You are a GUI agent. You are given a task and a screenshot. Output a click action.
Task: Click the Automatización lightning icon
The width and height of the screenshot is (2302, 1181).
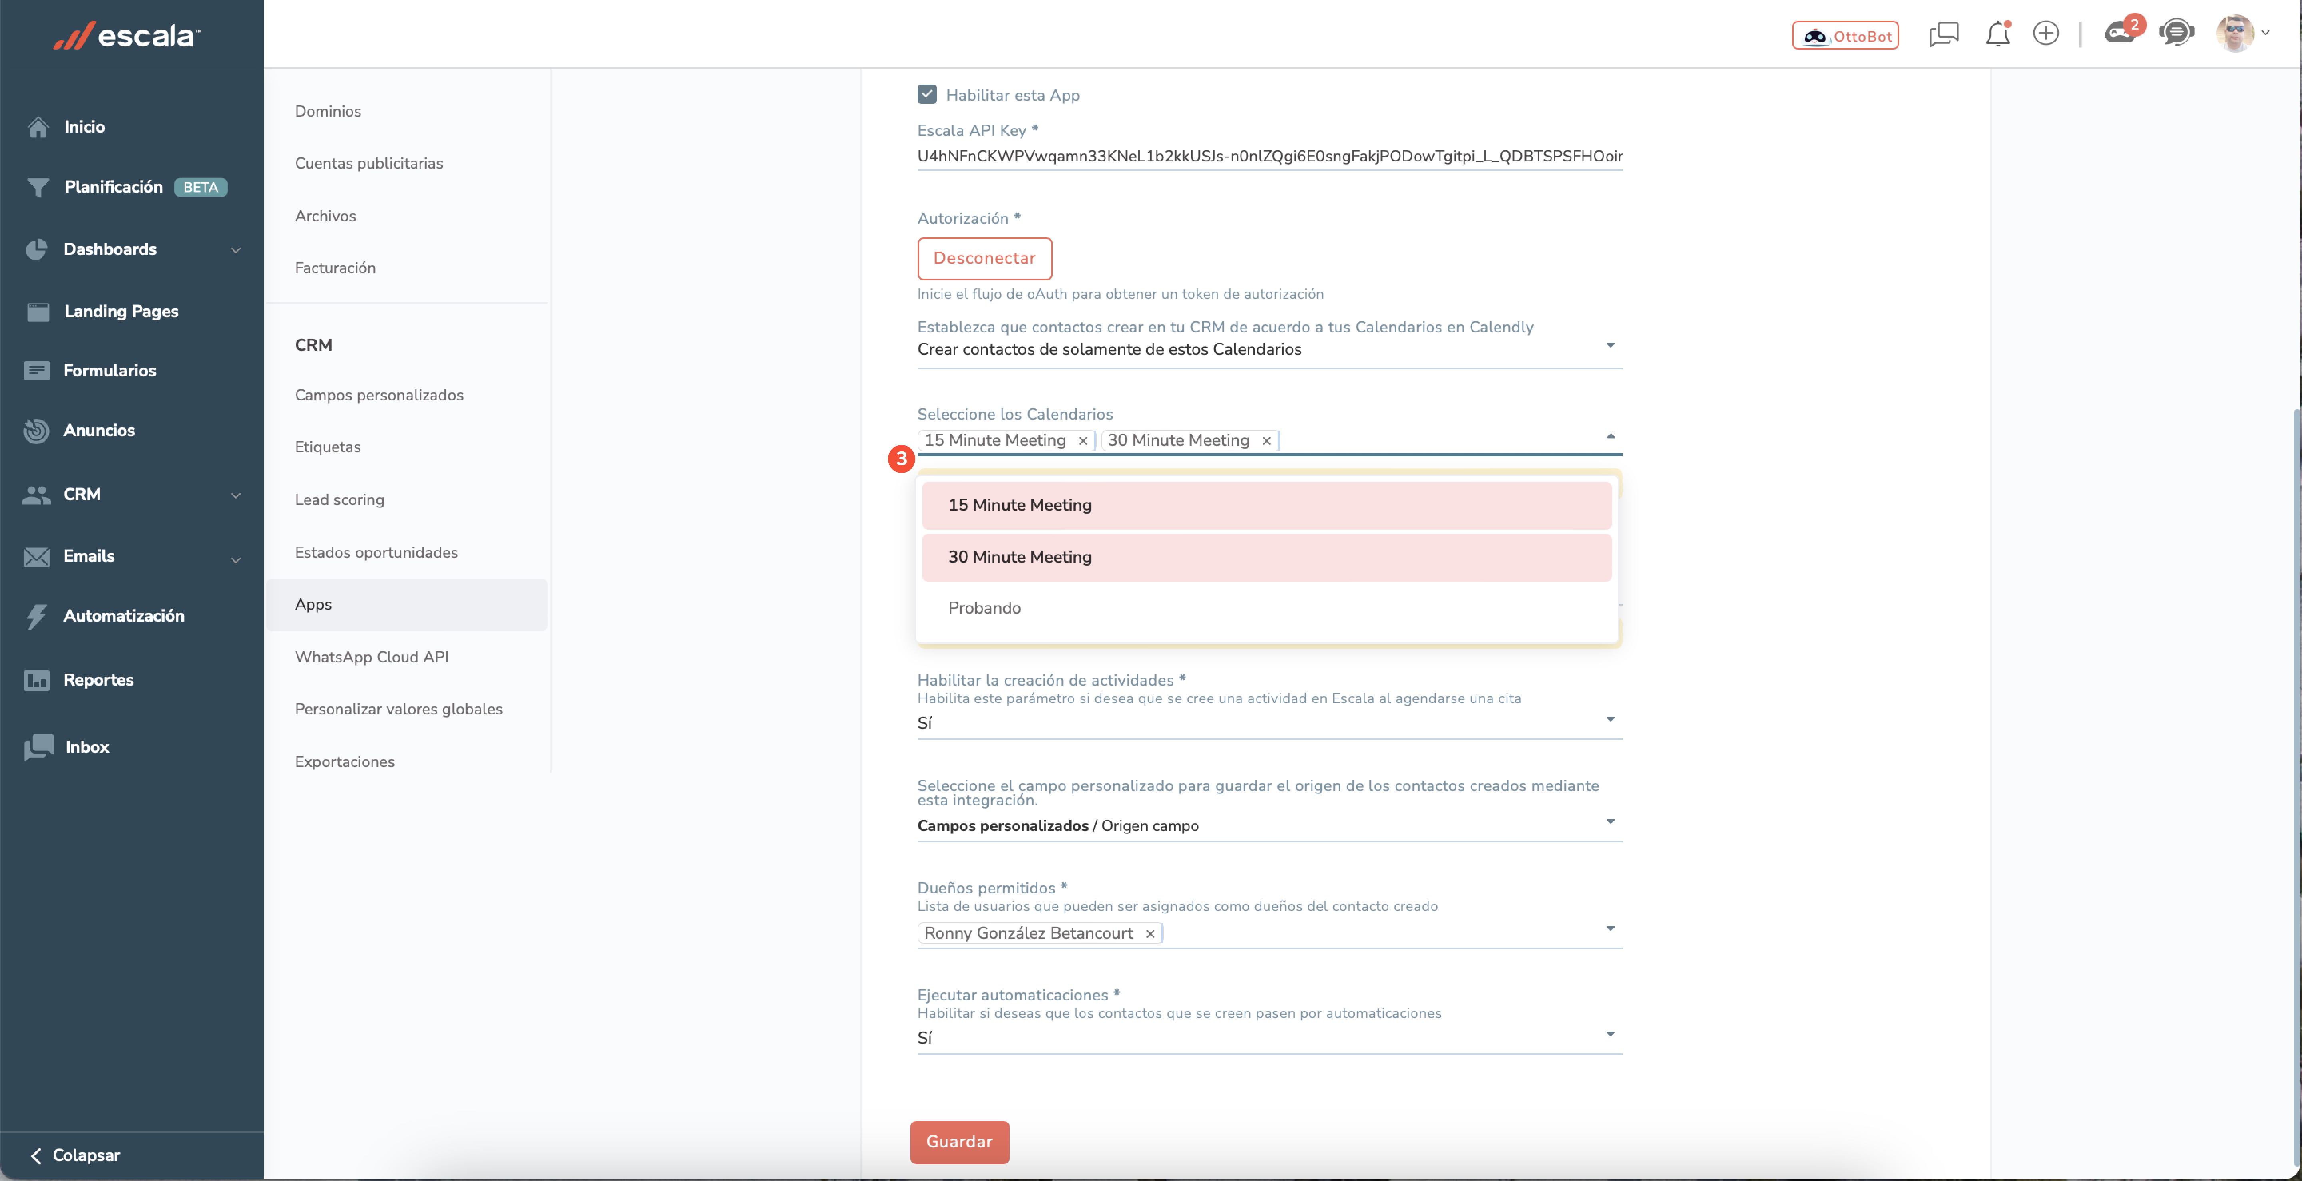tap(37, 616)
